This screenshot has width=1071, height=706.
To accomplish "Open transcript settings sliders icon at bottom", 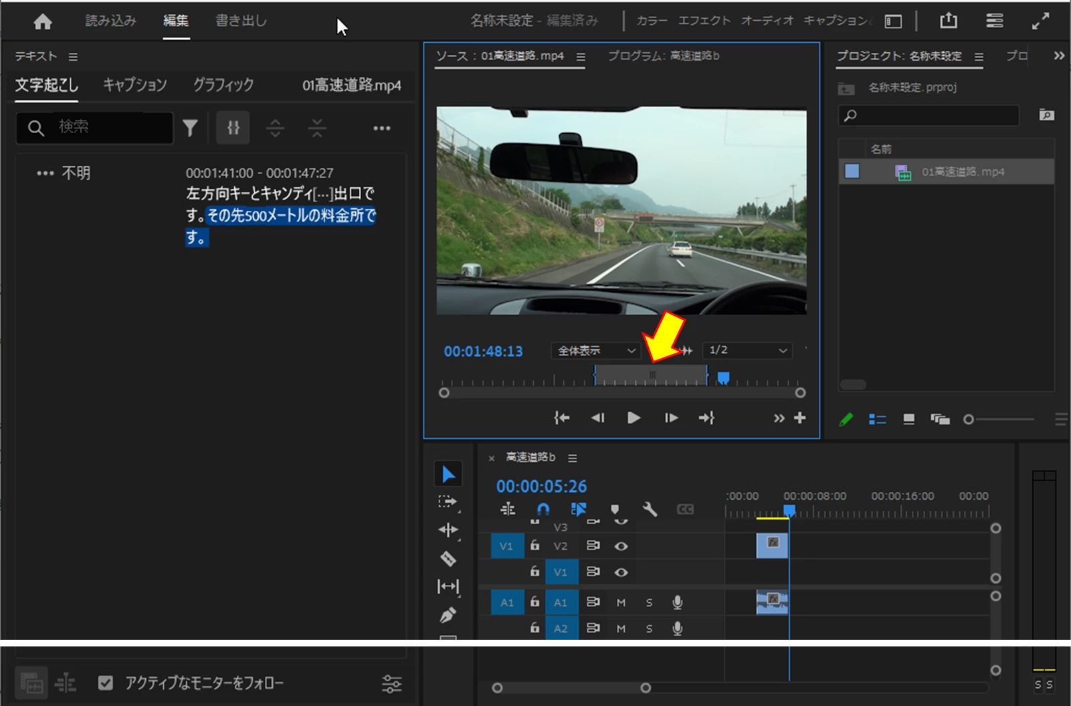I will pyautogui.click(x=391, y=683).
